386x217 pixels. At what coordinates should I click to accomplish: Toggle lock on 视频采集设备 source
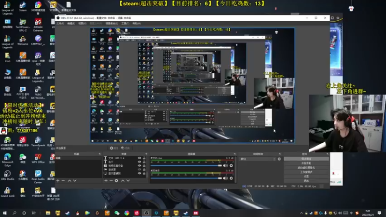click(144, 165)
